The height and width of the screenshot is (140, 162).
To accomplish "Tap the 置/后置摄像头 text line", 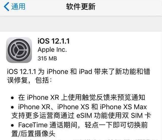I will coord(33,134).
